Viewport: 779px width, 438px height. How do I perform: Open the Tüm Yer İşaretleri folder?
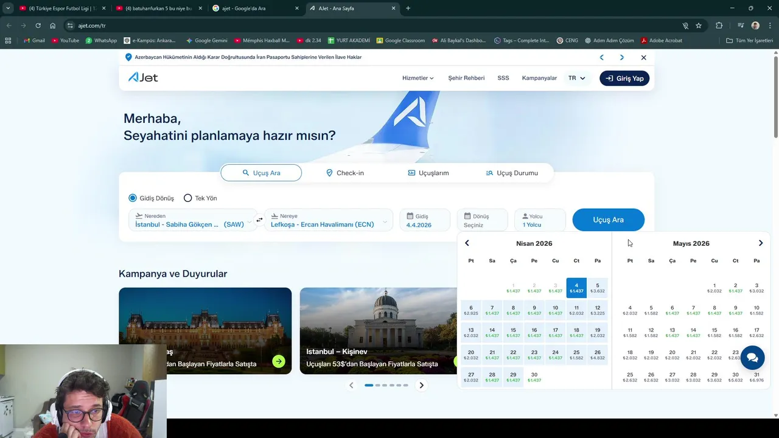(749, 41)
